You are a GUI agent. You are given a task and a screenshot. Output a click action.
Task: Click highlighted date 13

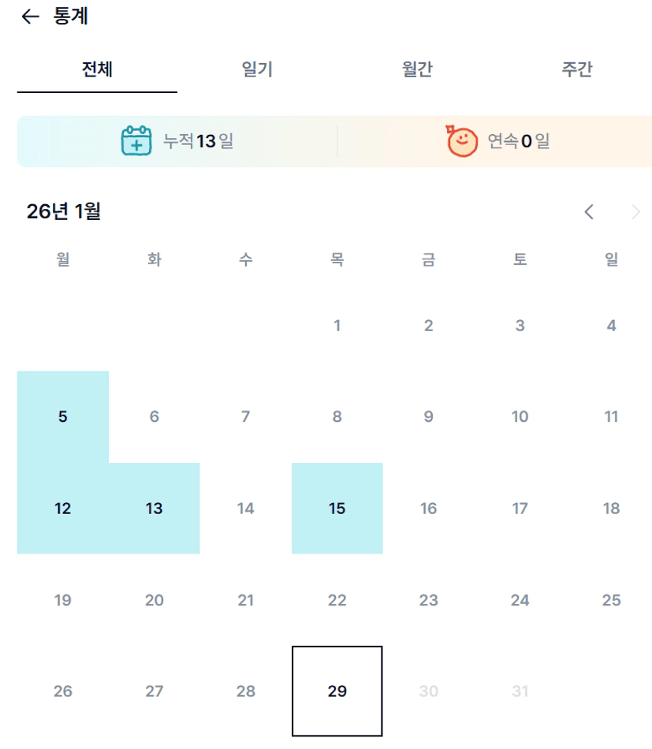(x=155, y=509)
